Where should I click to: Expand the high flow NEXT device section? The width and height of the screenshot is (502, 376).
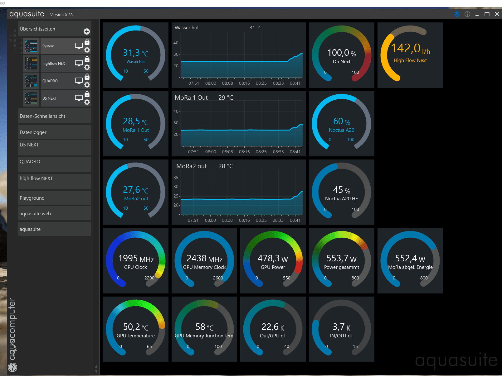point(55,181)
